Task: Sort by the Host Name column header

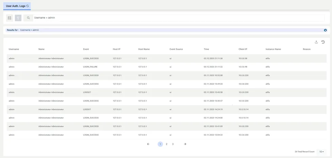Action: [144, 49]
